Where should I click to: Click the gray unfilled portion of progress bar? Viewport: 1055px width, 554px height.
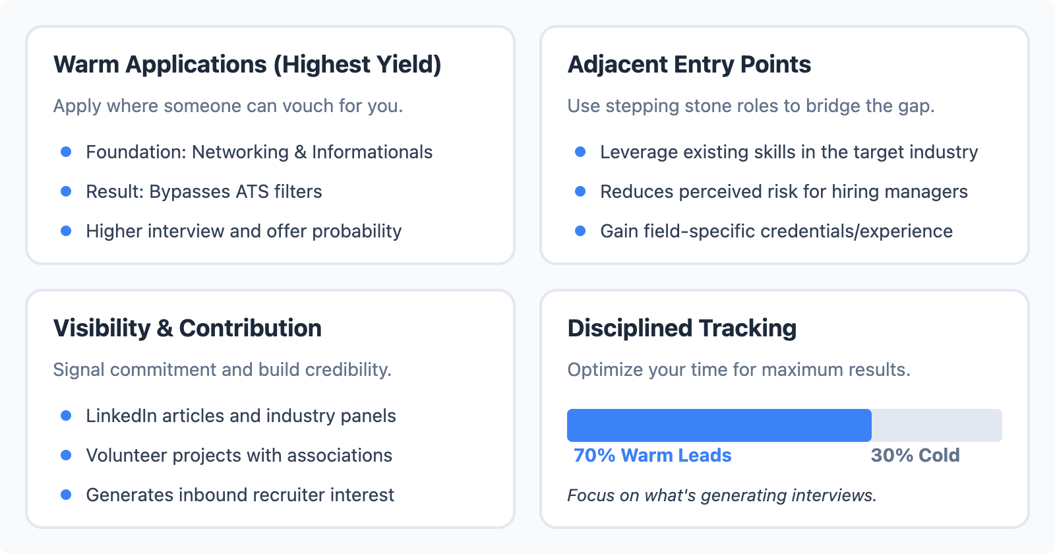pos(936,425)
